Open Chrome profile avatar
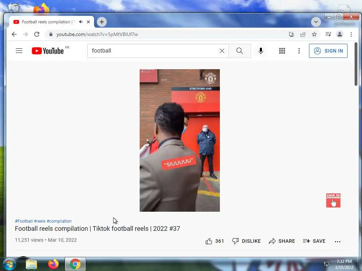Image resolution: width=362 pixels, height=271 pixels. coord(340,34)
